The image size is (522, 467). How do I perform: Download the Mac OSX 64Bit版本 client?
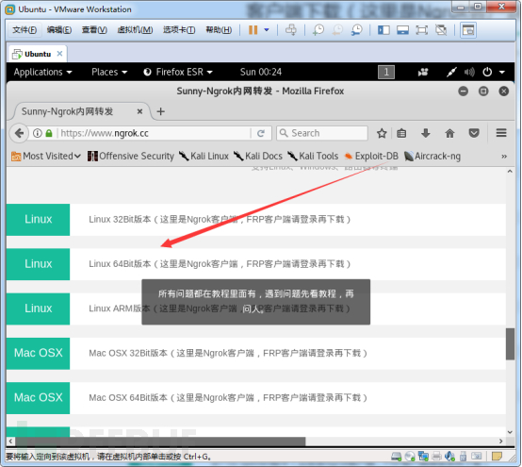tap(255, 398)
